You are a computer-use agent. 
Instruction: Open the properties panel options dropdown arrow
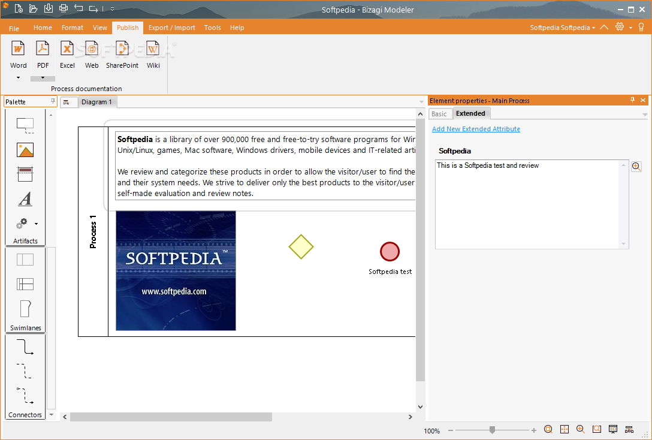645,114
